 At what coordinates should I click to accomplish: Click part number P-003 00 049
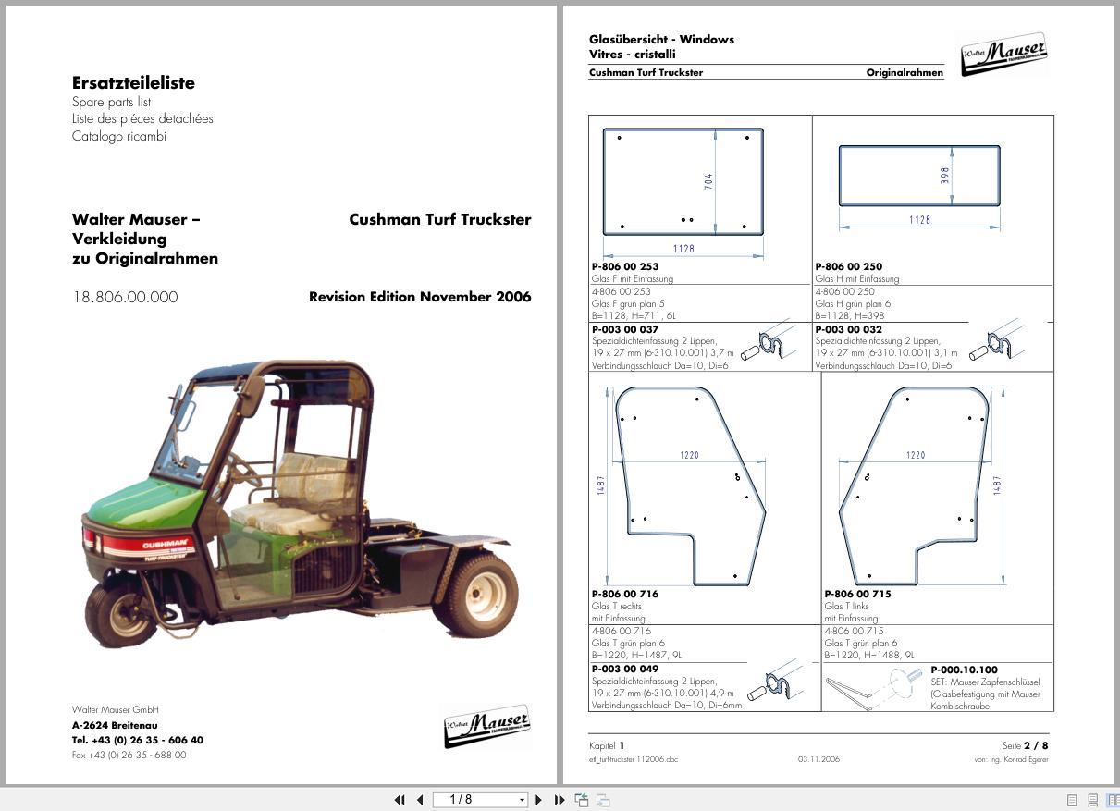pyautogui.click(x=625, y=670)
